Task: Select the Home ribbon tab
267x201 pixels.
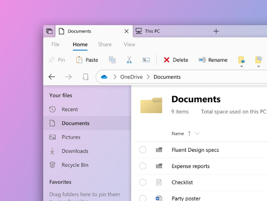Action: pyautogui.click(x=80, y=44)
